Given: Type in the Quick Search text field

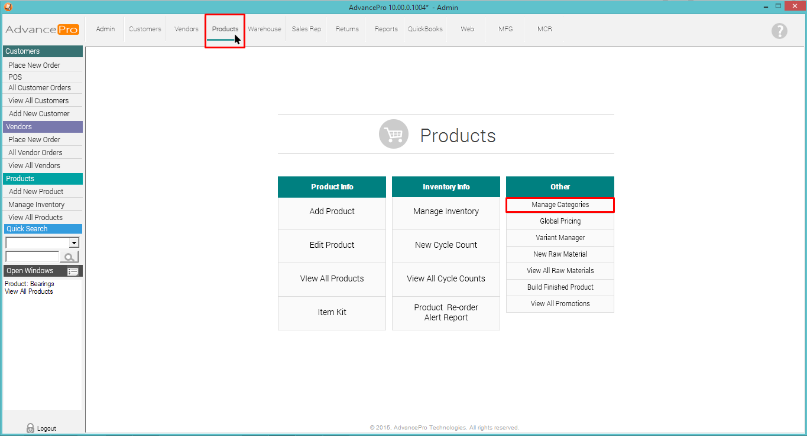Looking at the screenshot, I should tap(32, 257).
